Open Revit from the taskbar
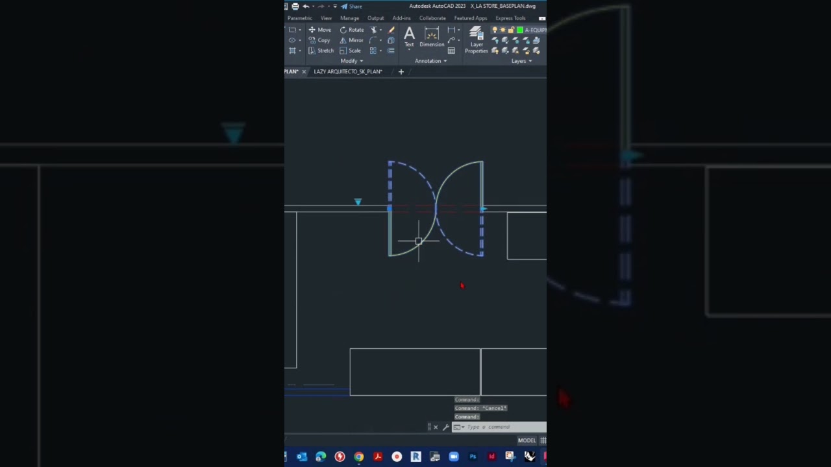This screenshot has height=467, width=831. [415, 457]
